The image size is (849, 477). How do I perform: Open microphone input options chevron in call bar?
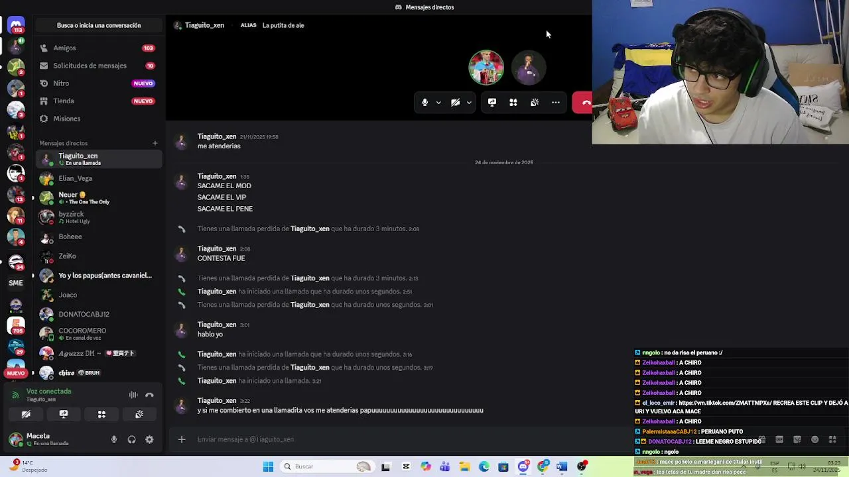[438, 103]
